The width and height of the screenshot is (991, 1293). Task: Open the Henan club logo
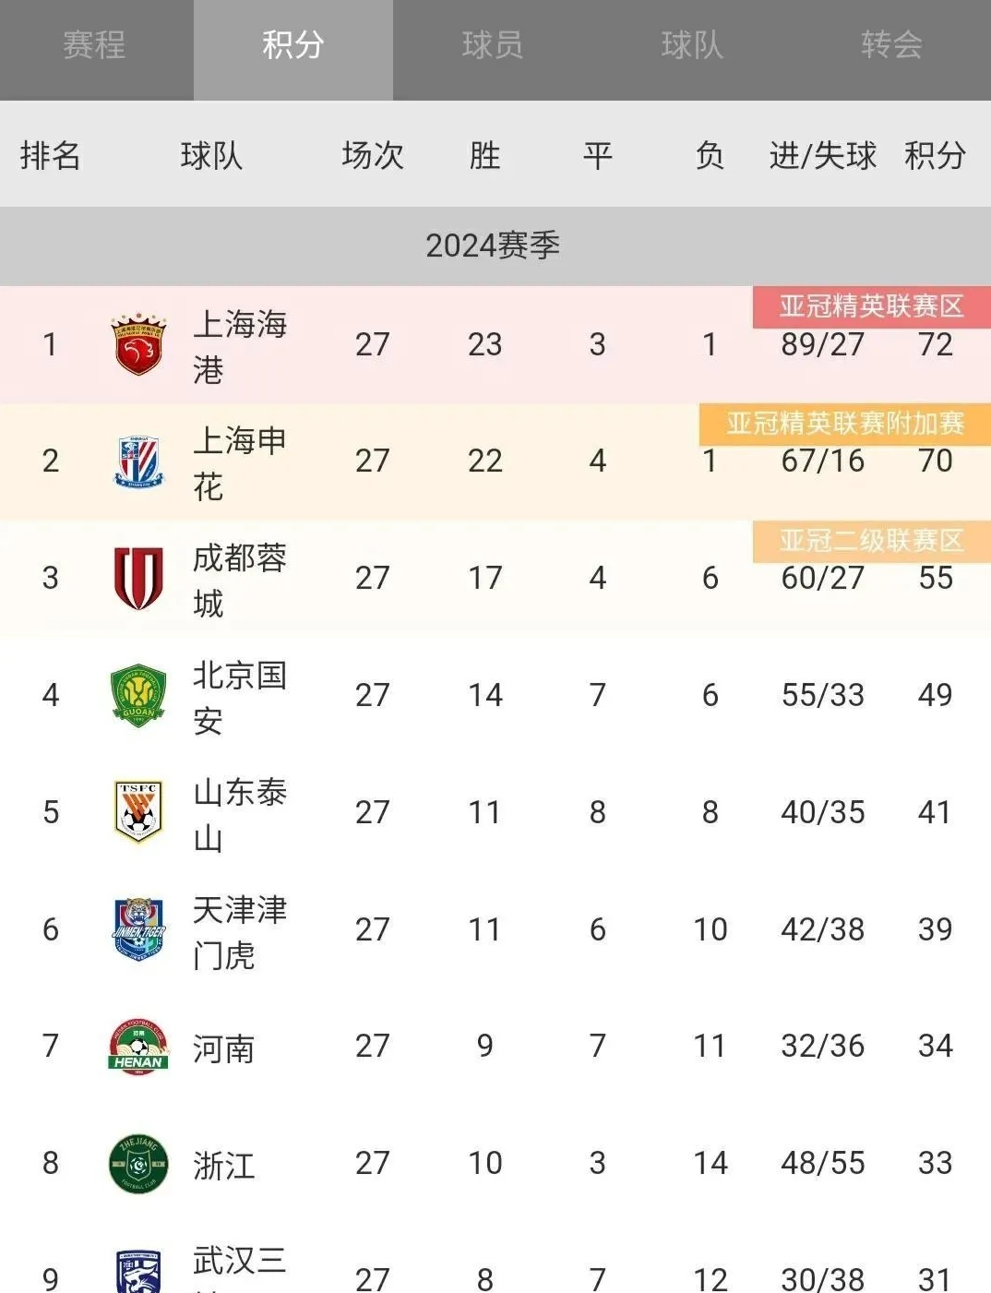pos(138,1047)
